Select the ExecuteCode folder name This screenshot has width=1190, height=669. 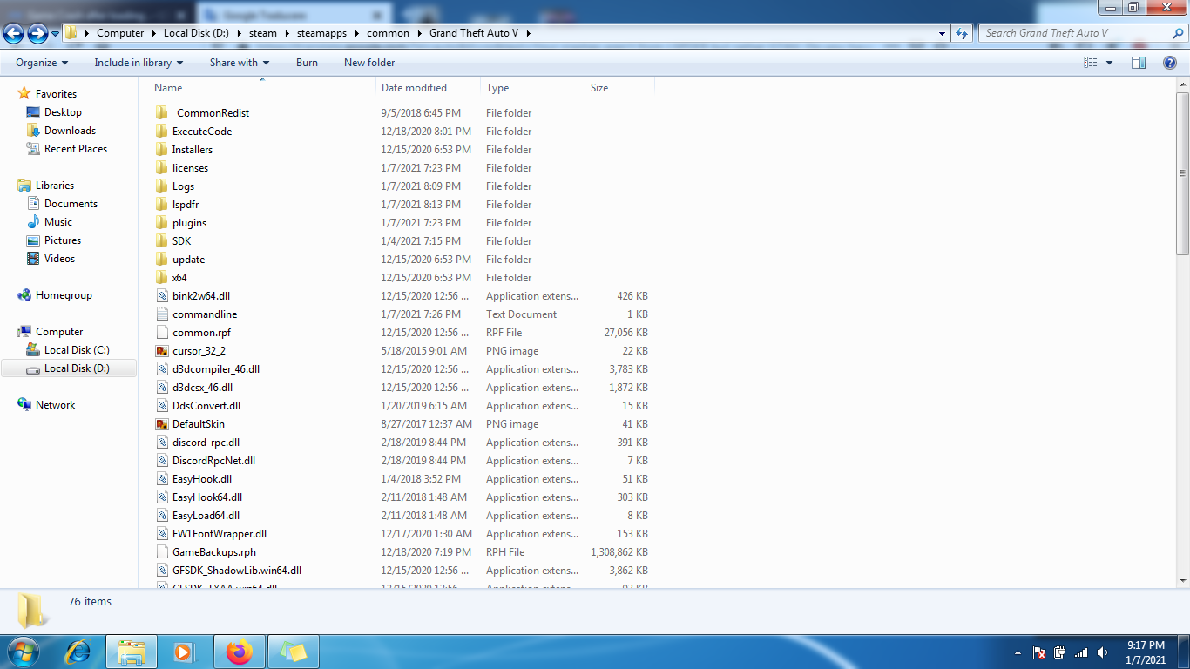tap(202, 132)
